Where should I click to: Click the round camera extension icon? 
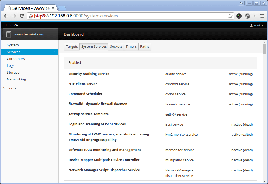239,16
